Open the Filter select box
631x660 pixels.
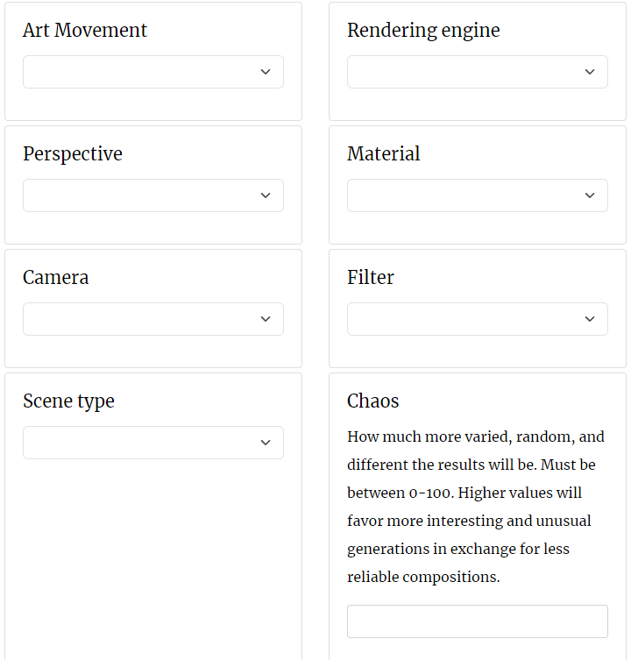pos(478,319)
